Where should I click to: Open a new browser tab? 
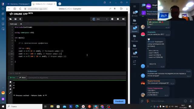pos(60,4)
